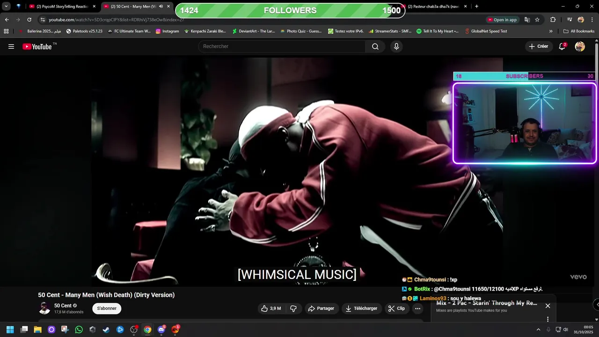
Task: Open FC Ultimate Team bookmark
Action: 129,31
